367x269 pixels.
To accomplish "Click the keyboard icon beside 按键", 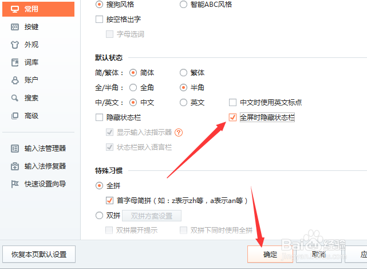I will [15, 27].
